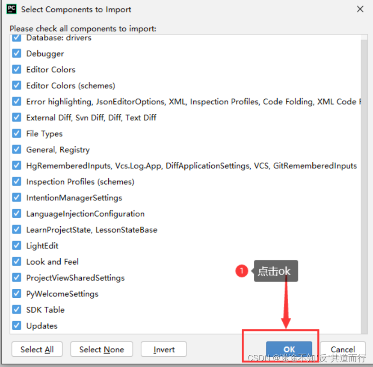
Task: Toggle the SDK Table checkbox
Action: [x=17, y=309]
